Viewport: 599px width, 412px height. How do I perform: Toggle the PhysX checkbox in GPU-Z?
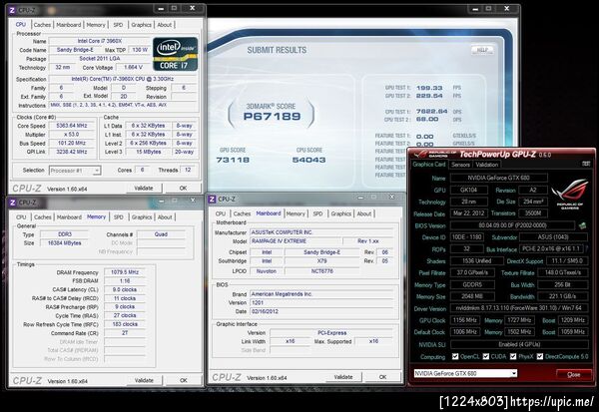pyautogui.click(x=513, y=356)
